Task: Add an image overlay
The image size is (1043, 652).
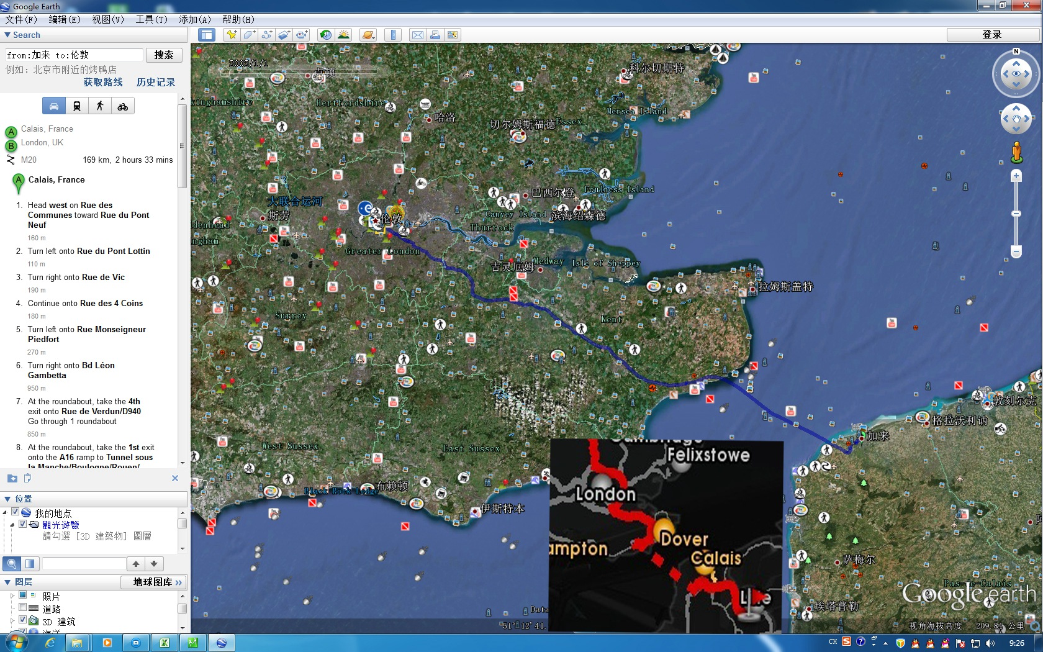Action: coord(284,35)
